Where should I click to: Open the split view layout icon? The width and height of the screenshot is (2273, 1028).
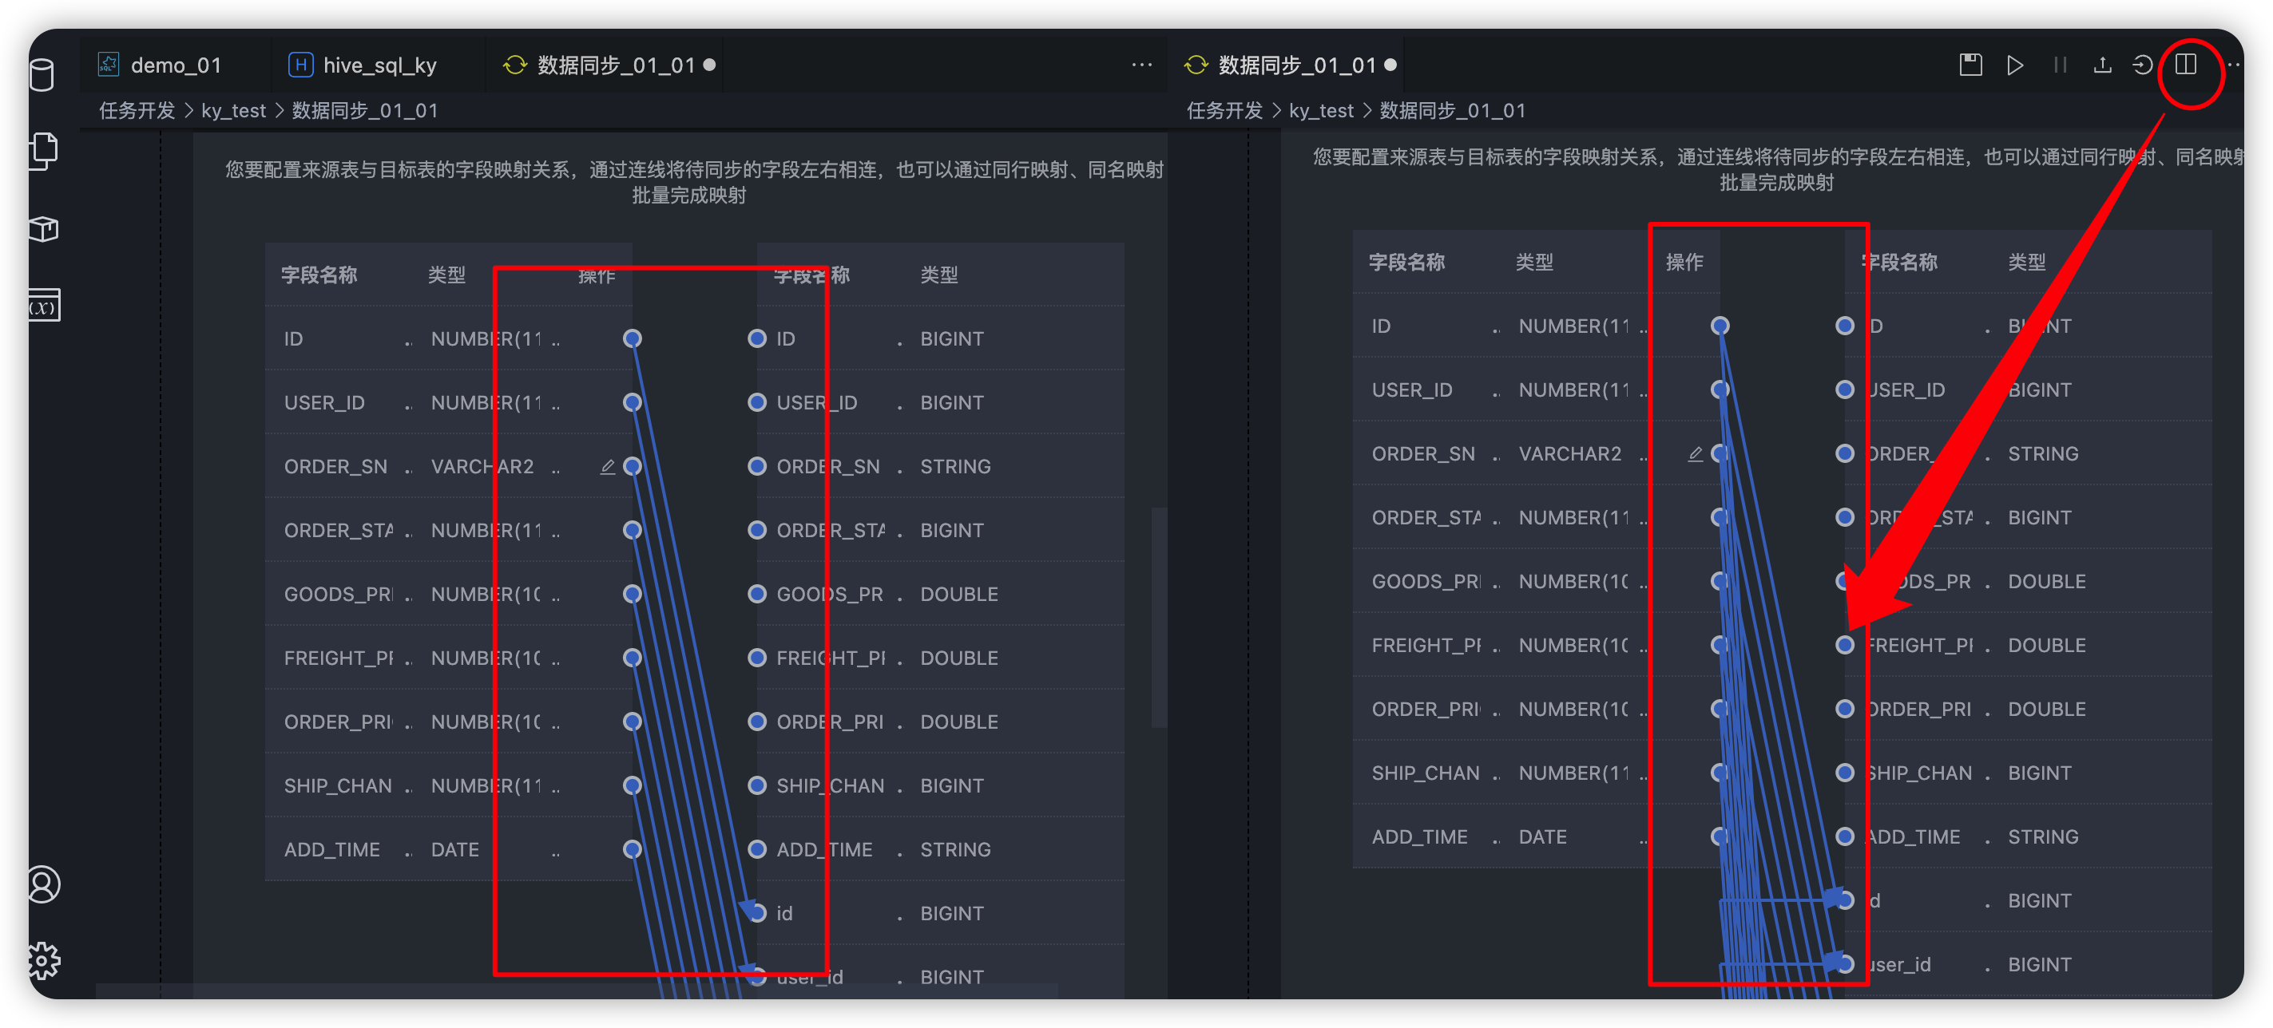pyautogui.click(x=2185, y=65)
